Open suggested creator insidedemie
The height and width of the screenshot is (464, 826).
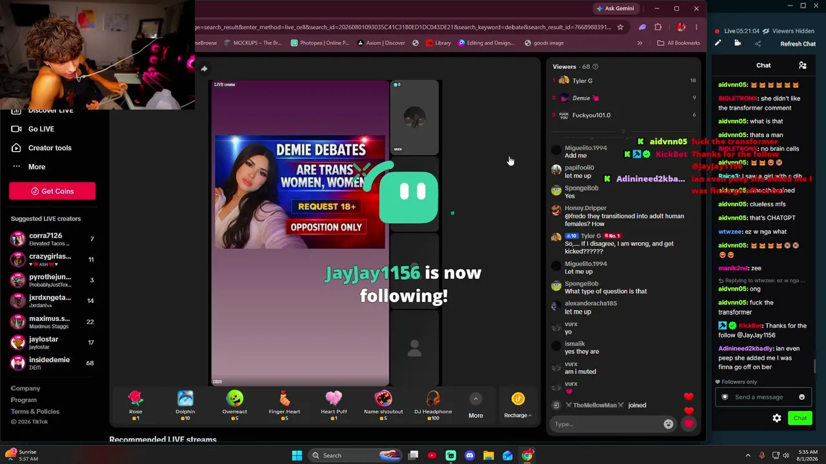[x=52, y=363]
